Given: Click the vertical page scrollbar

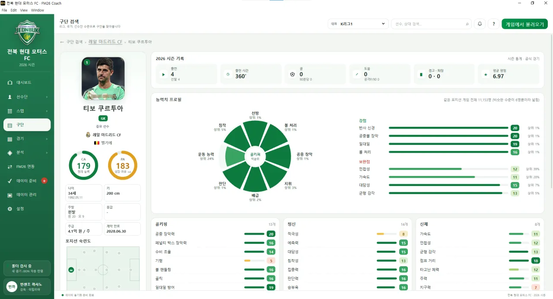Looking at the screenshot, I should [551, 112].
